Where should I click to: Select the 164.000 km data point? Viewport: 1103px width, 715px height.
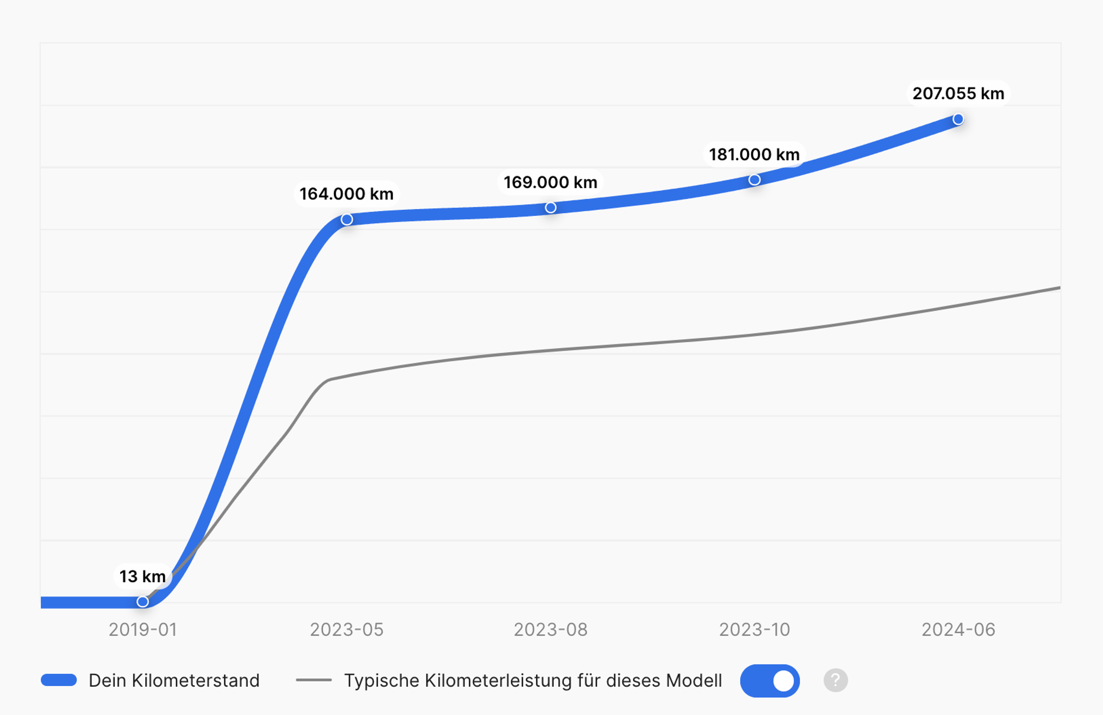click(x=347, y=219)
